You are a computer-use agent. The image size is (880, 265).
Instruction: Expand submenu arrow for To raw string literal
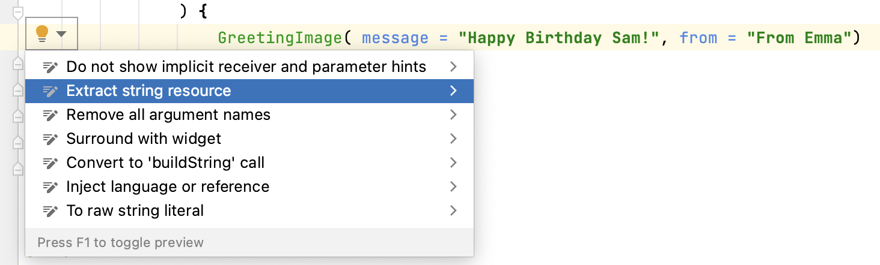click(453, 211)
